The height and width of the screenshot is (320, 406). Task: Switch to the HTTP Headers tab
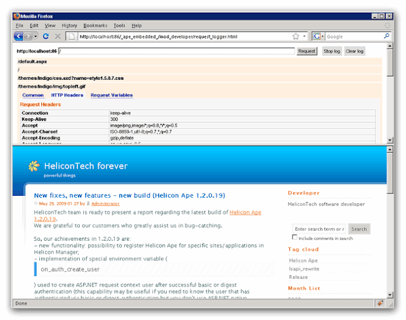tap(67, 95)
